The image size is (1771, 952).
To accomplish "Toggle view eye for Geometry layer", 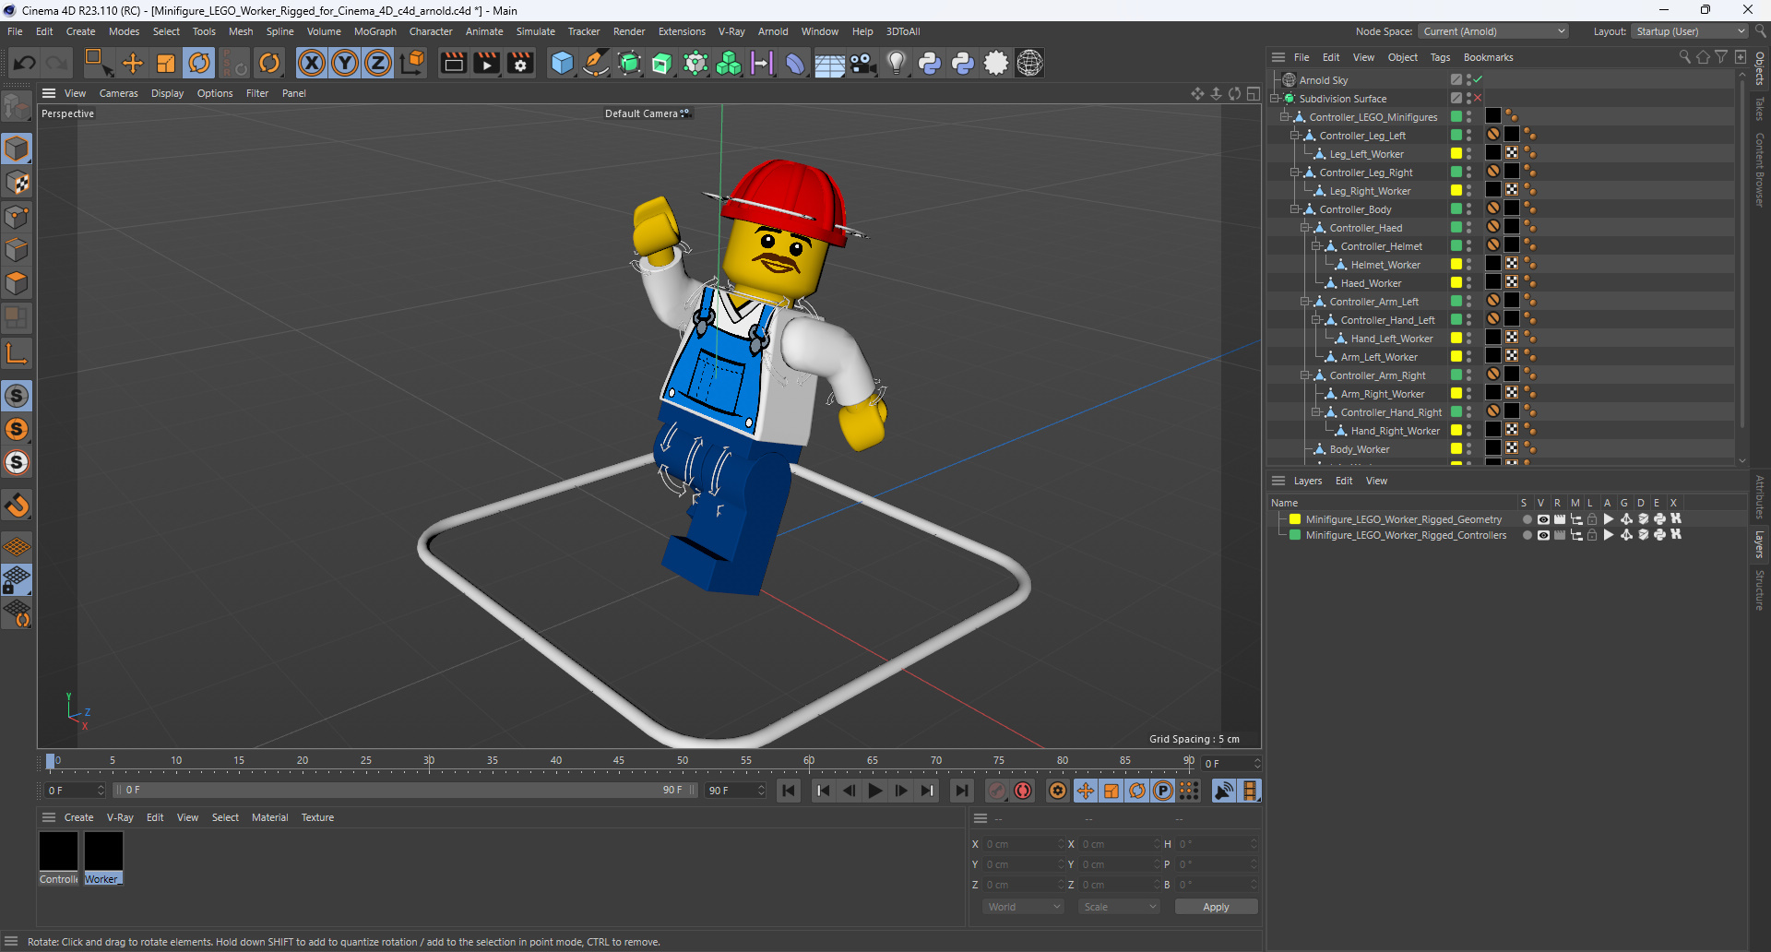I will coord(1543,519).
